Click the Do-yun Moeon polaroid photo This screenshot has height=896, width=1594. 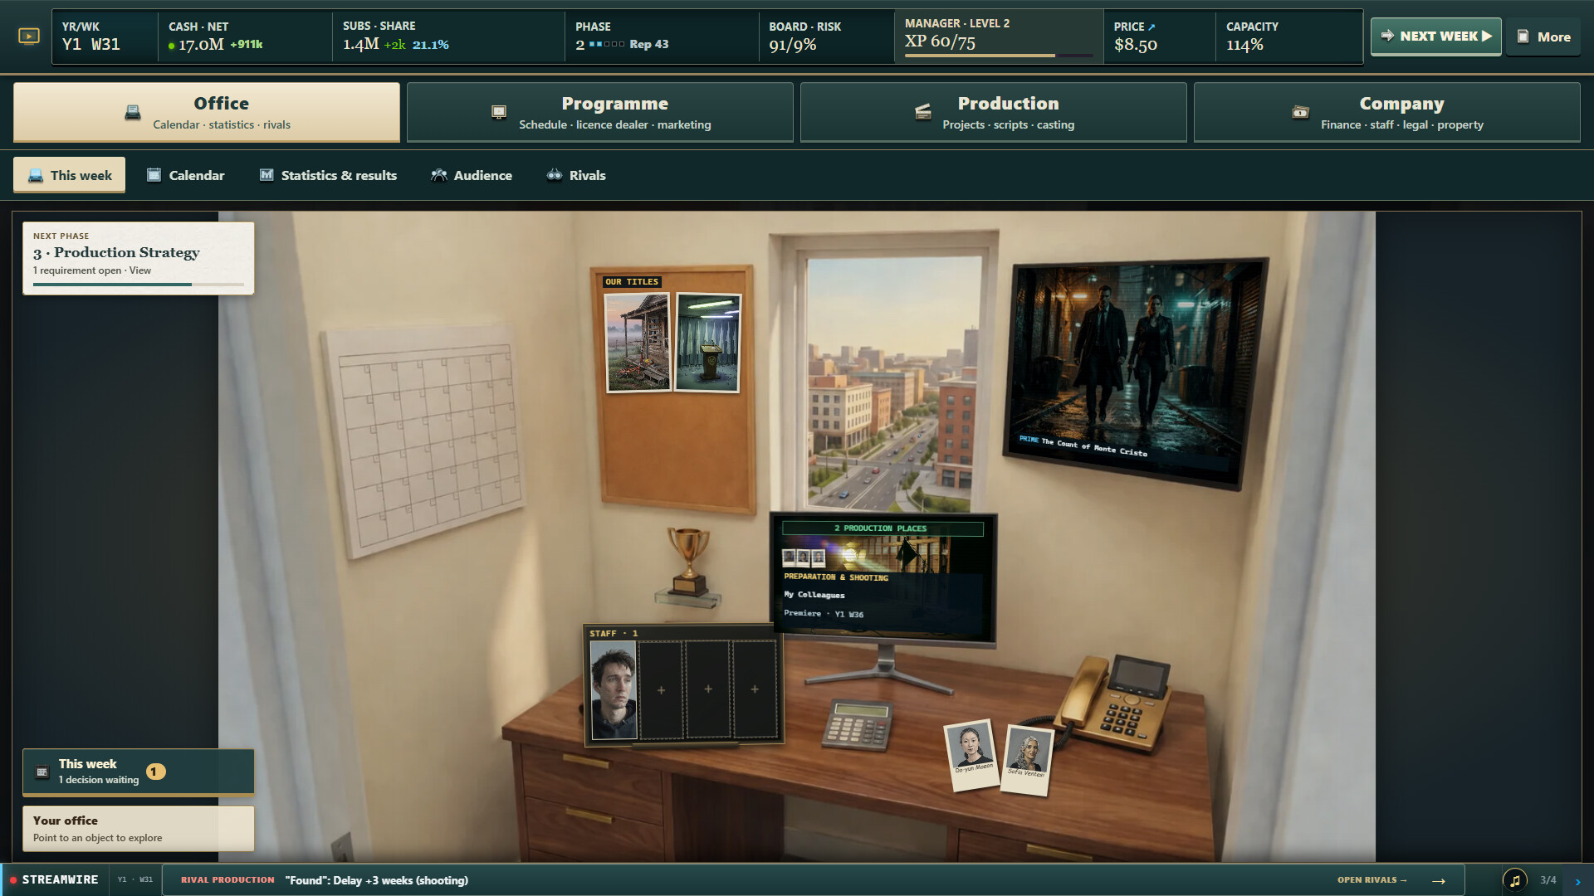click(971, 754)
